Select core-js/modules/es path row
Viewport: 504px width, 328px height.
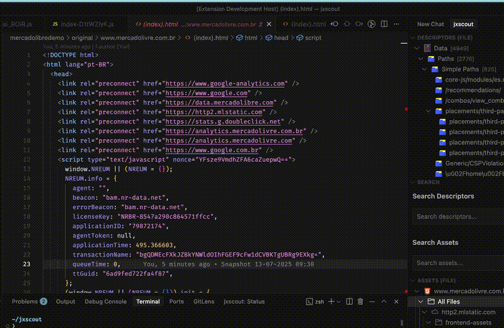point(469,80)
